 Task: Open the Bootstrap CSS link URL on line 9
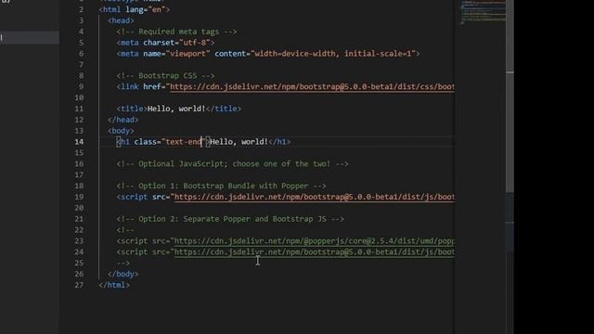(x=312, y=86)
